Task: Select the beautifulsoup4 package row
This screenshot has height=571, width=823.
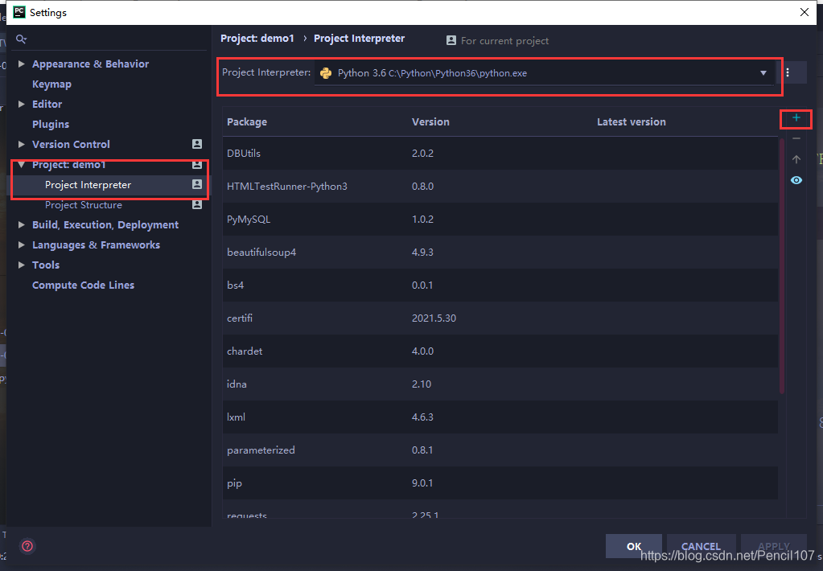Action: tap(500, 253)
